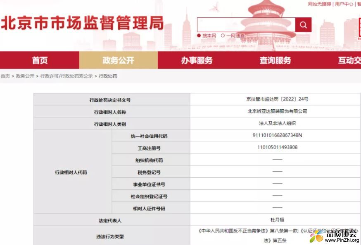The width and height of the screenshot is (361, 245).
Task: Click the 行政处罚决定书文号 label cell
Action: pos(112,99)
